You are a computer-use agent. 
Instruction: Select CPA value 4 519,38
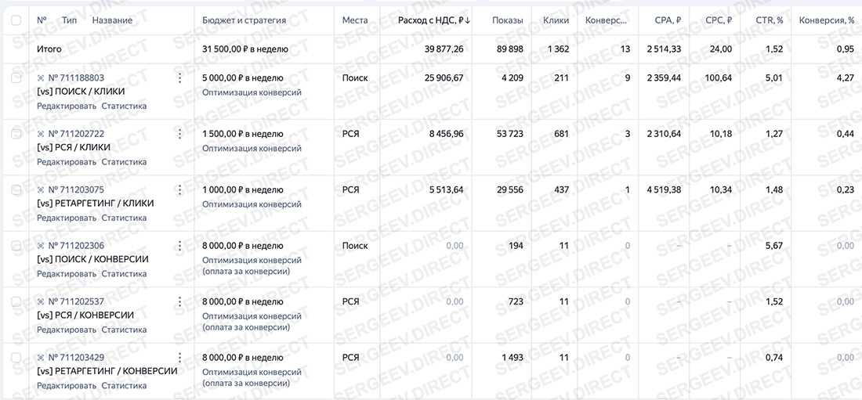664,190
